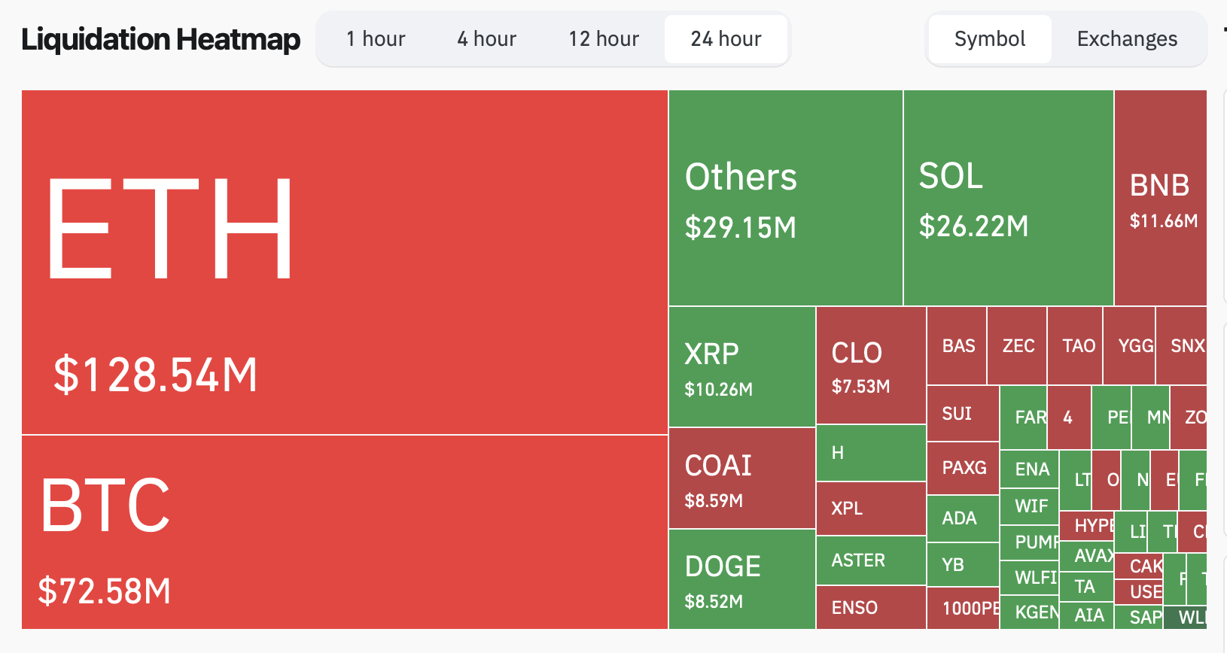Choose the 12 hour timeframe
Image resolution: width=1227 pixels, height=653 pixels.
tap(604, 39)
